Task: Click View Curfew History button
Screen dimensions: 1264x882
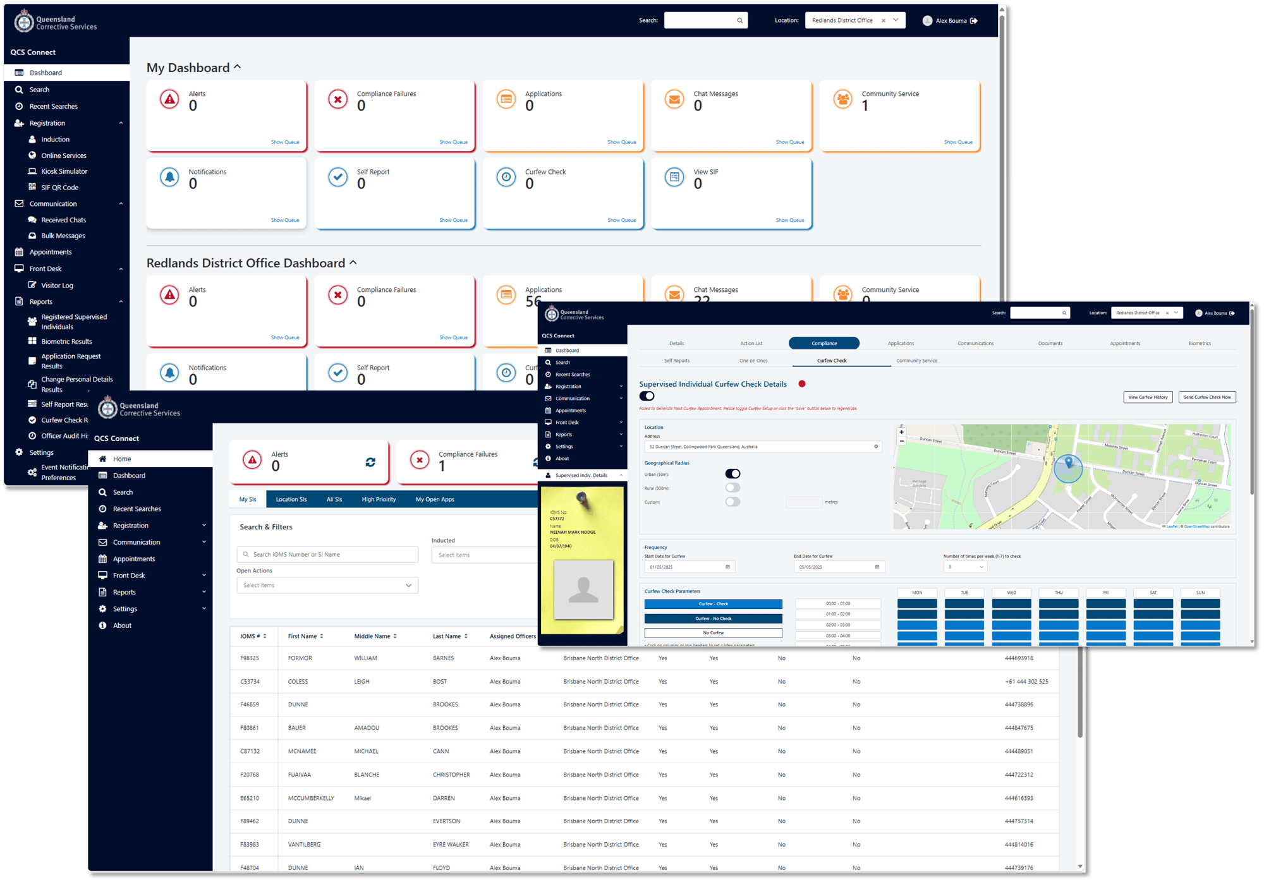Action: (1148, 397)
